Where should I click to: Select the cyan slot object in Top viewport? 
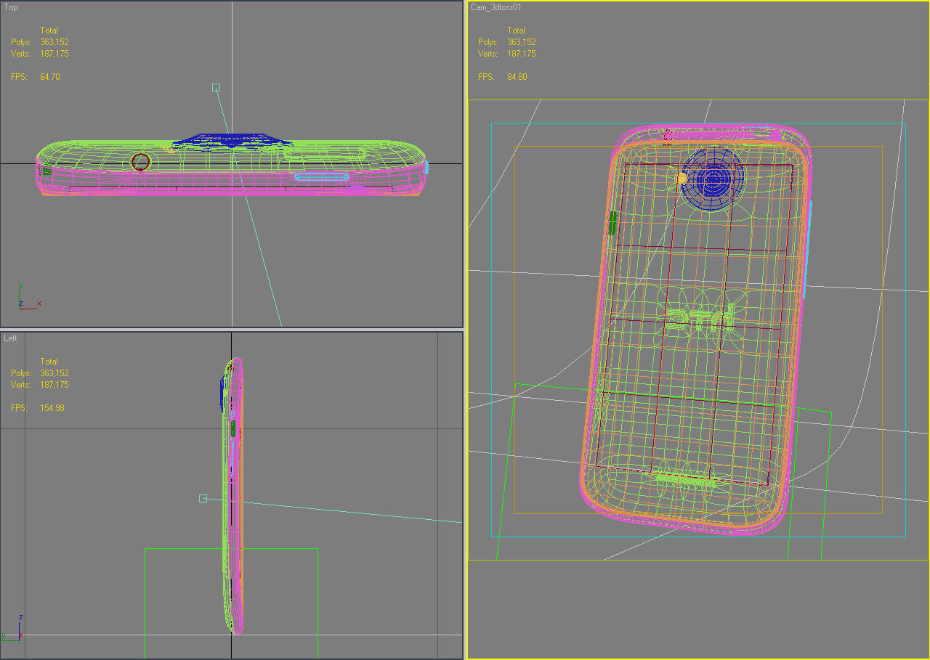click(x=322, y=176)
